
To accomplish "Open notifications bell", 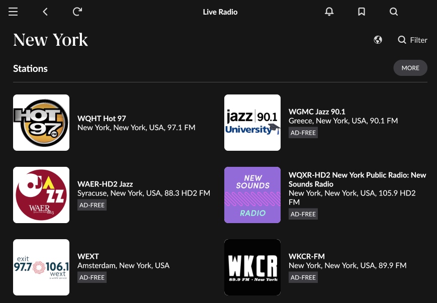I will [x=329, y=12].
